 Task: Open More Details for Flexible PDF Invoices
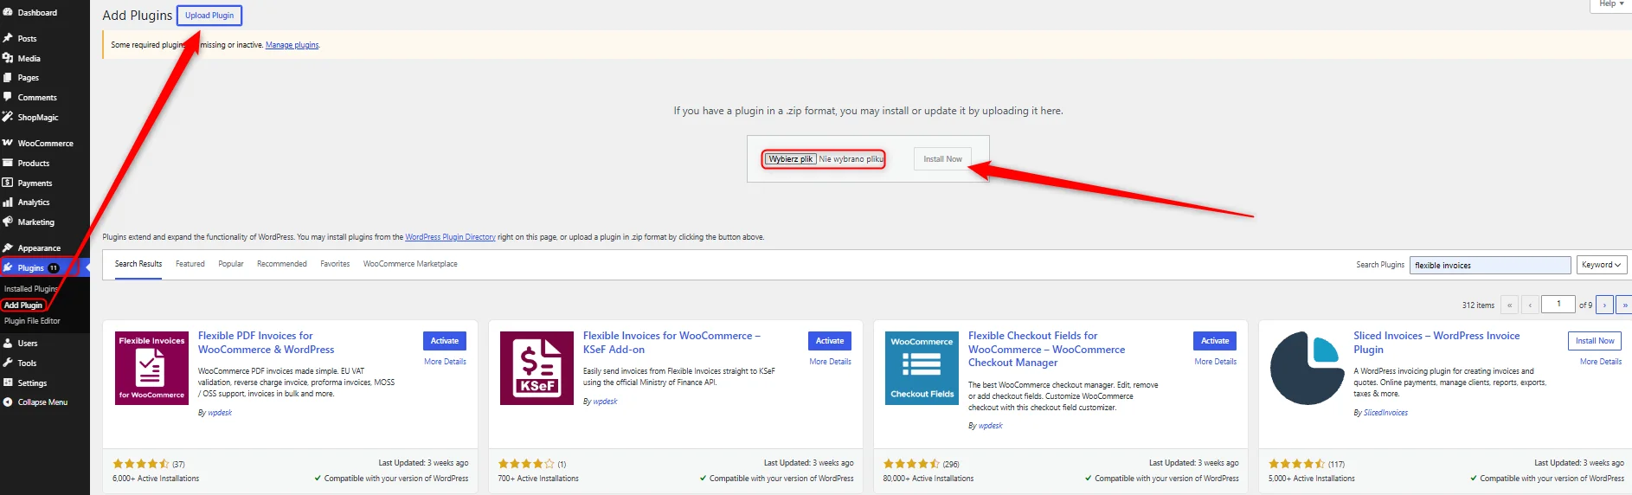point(445,362)
